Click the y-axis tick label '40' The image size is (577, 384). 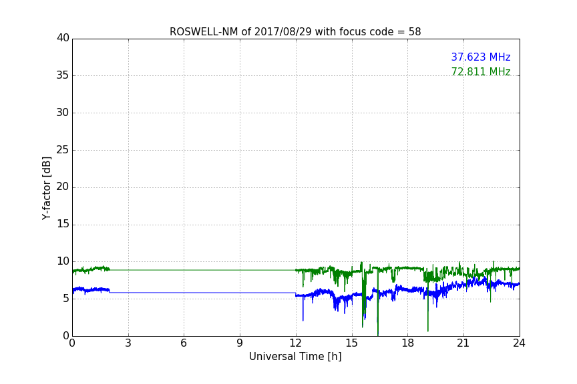tap(63, 38)
